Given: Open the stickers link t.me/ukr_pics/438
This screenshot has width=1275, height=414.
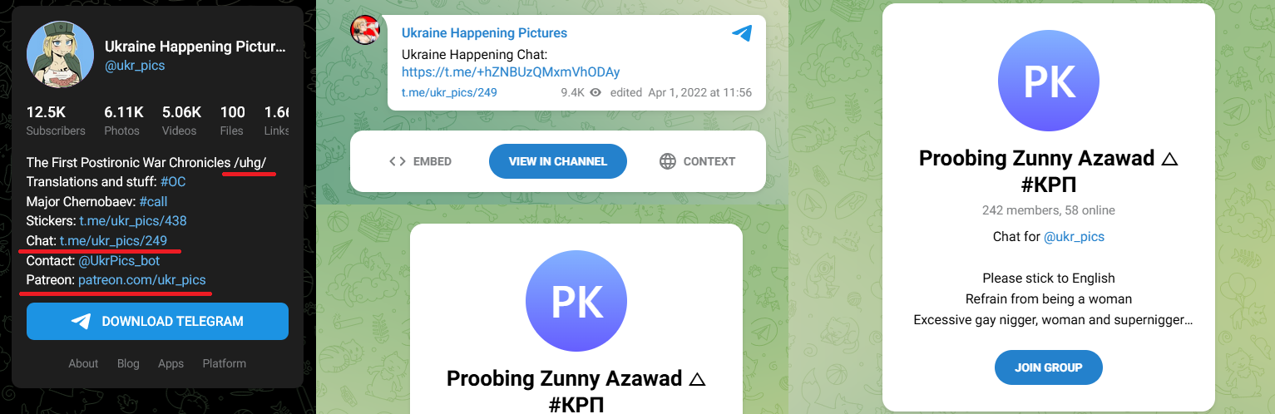Looking at the screenshot, I should click(x=133, y=221).
